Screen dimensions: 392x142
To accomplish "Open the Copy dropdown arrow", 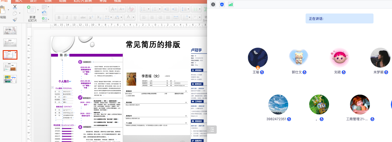I will click(x=20, y=13).
